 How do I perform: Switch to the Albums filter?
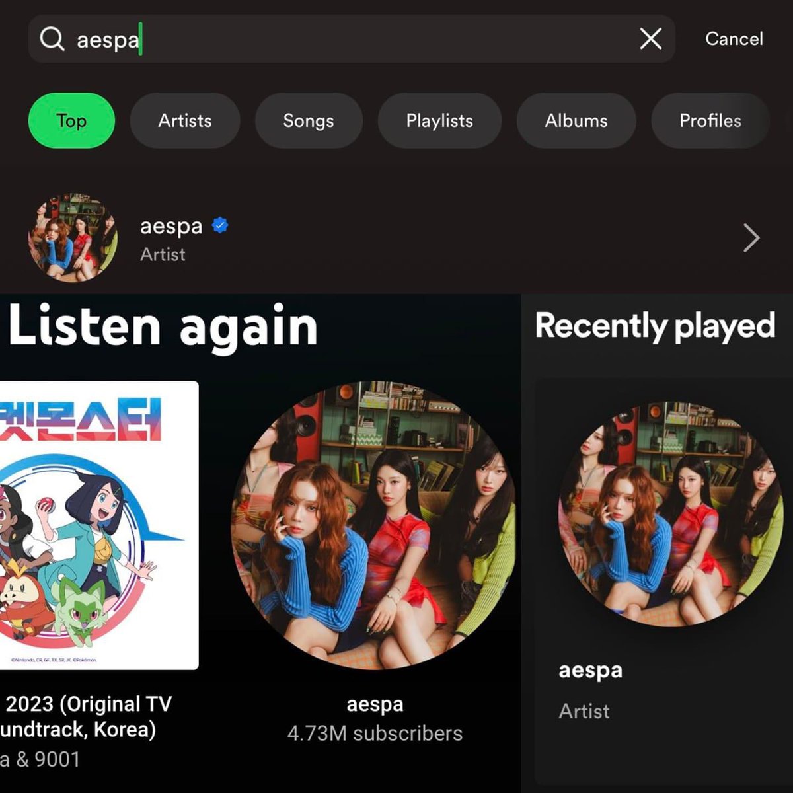pyautogui.click(x=576, y=120)
